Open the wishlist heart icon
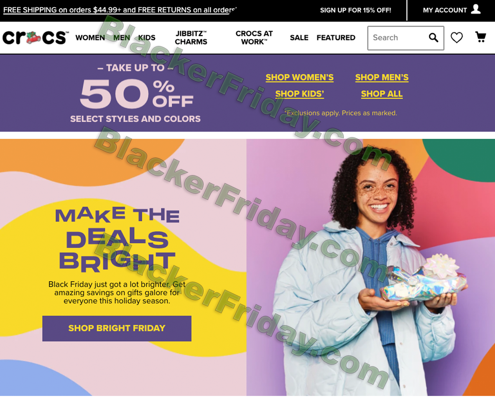Image resolution: width=495 pixels, height=400 pixels. 457,38
